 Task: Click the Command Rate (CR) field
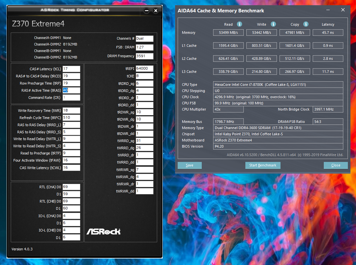(71, 97)
